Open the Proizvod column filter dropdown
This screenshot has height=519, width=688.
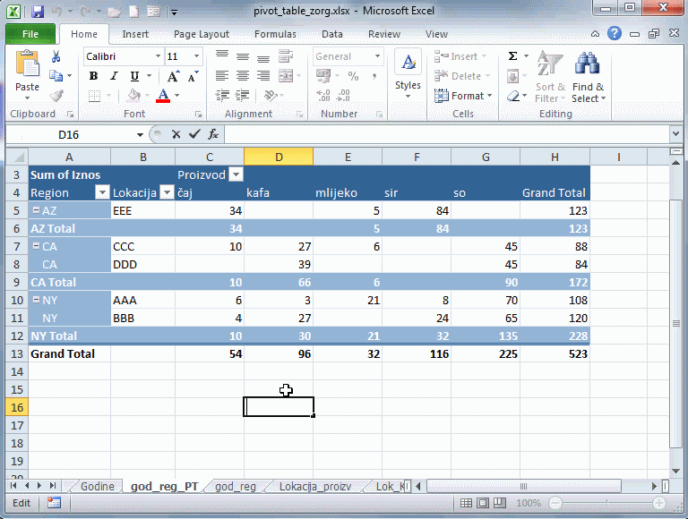pos(236,174)
